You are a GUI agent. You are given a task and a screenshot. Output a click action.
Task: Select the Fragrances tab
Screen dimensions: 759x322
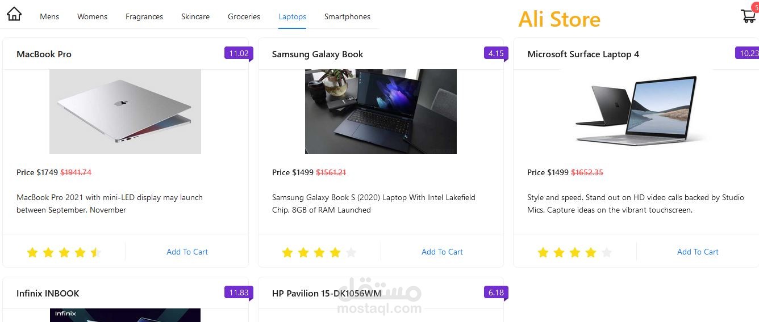[x=144, y=17]
